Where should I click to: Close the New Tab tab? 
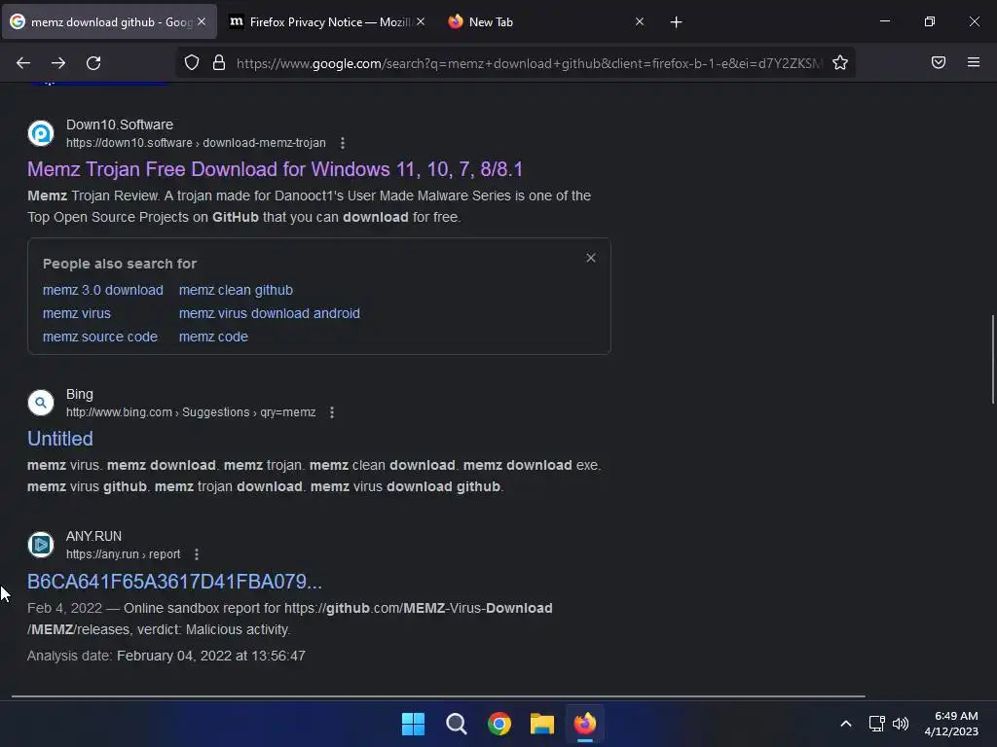(640, 21)
